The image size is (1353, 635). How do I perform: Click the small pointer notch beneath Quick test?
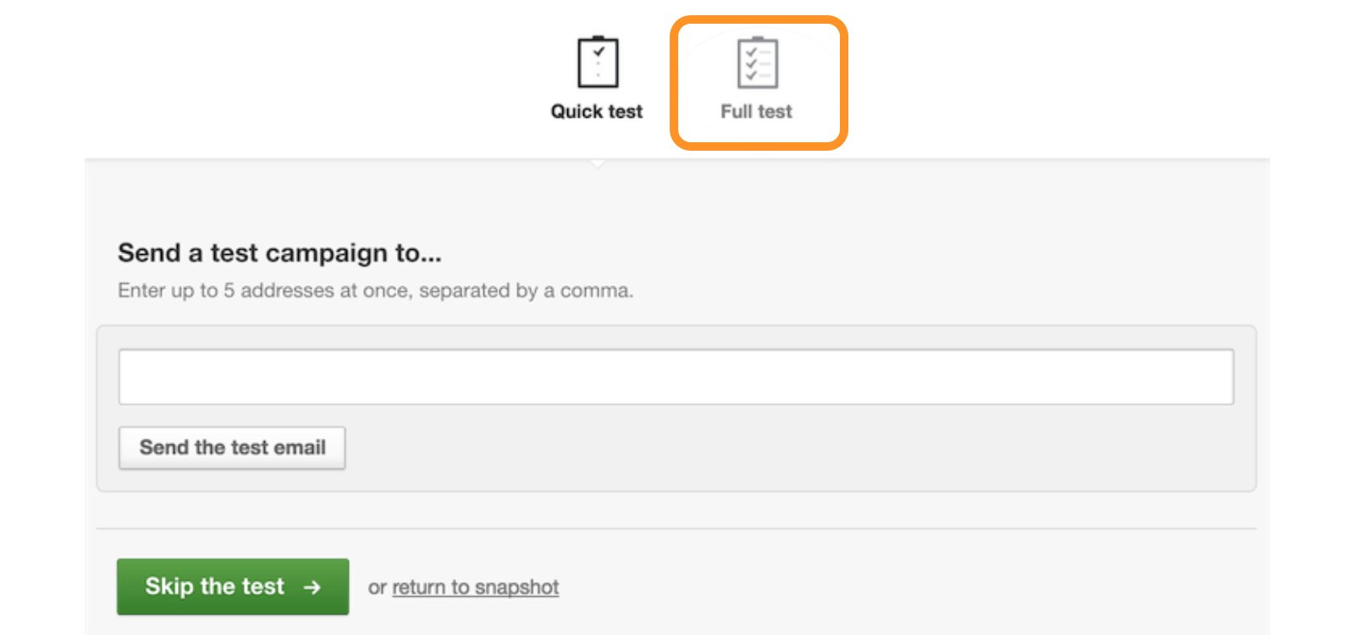point(598,163)
